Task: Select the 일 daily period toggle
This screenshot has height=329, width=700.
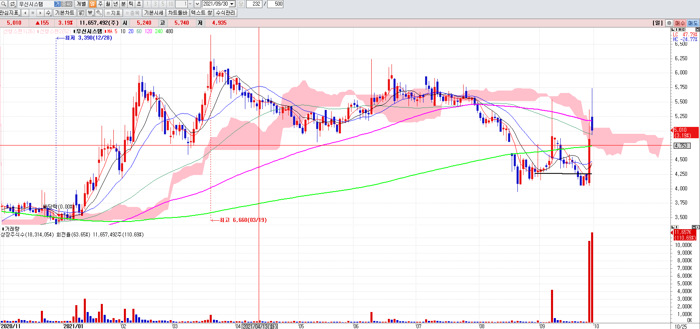Action: [x=92, y=4]
